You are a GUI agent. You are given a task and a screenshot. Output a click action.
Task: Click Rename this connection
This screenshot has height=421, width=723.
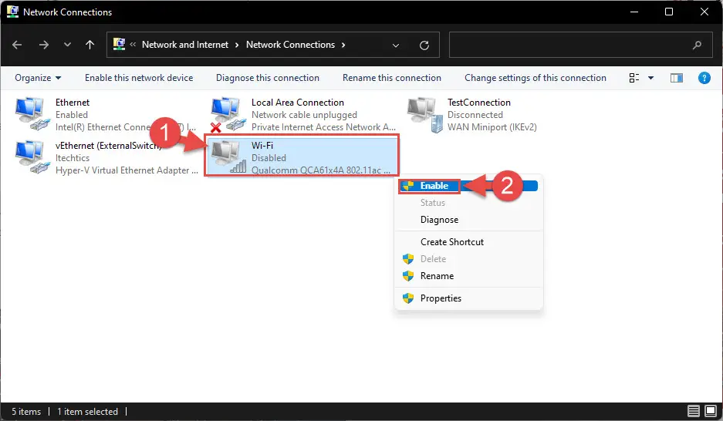[x=391, y=78]
